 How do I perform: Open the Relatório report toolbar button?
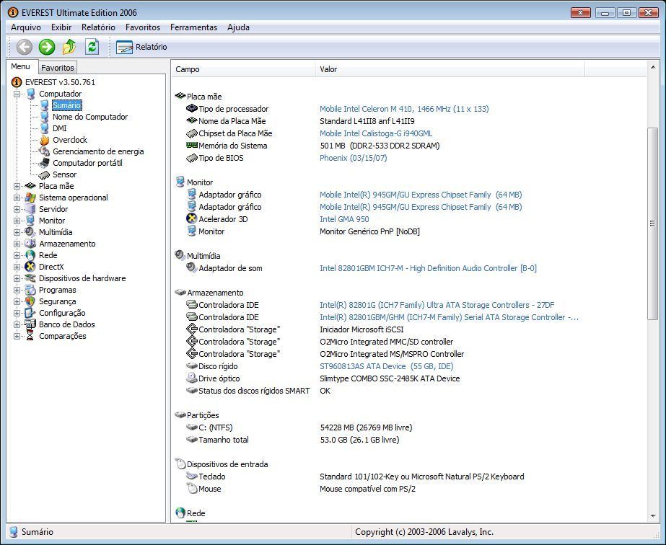(x=141, y=47)
